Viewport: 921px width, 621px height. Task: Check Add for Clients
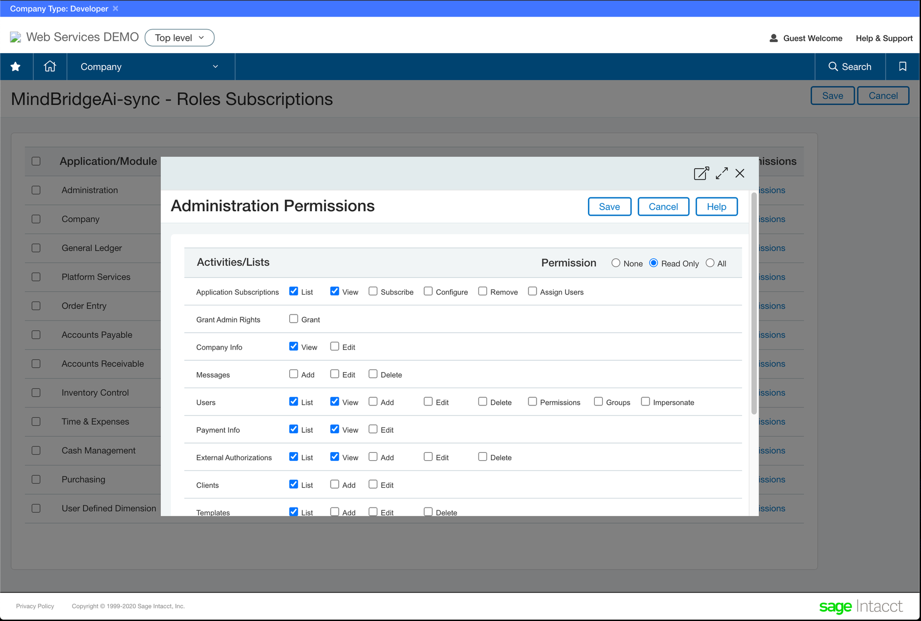tap(334, 484)
